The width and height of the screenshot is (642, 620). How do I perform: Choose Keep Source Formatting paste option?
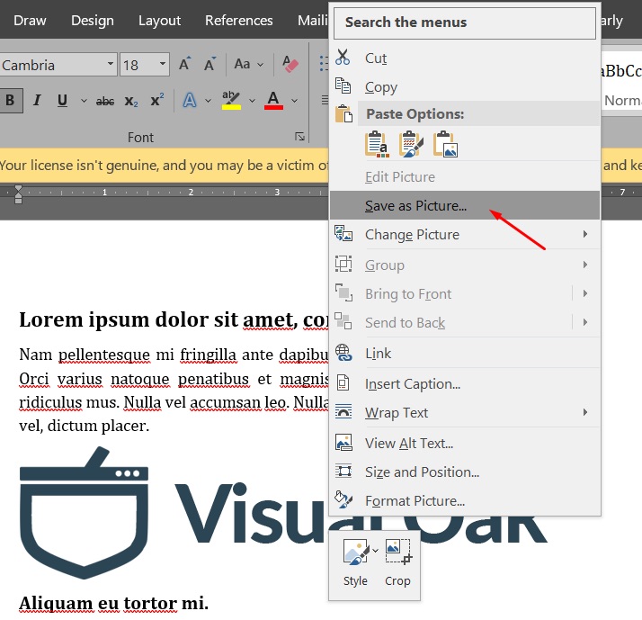pos(376,144)
